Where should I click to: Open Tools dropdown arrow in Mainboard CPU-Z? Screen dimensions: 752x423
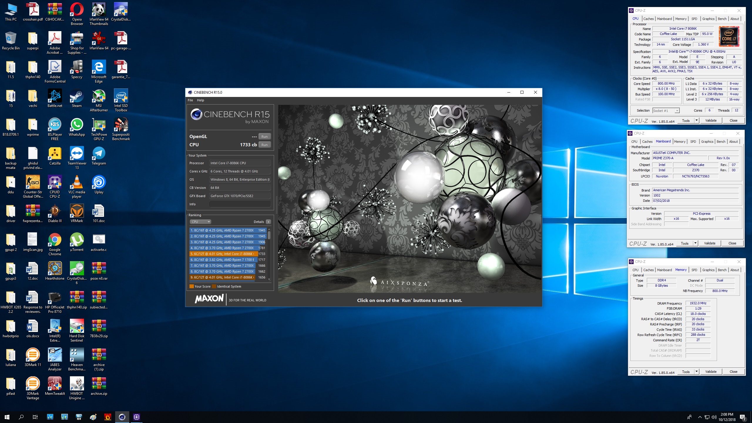(695, 243)
